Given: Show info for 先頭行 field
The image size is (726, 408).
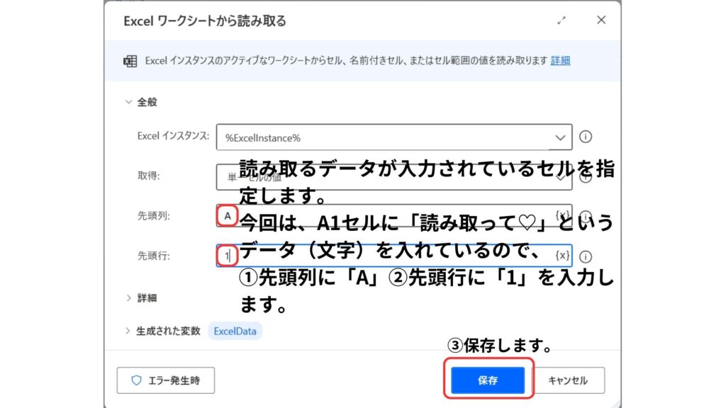Looking at the screenshot, I should tap(585, 256).
